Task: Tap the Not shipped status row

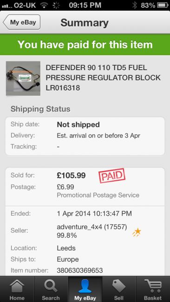Action: [x=85, y=125]
